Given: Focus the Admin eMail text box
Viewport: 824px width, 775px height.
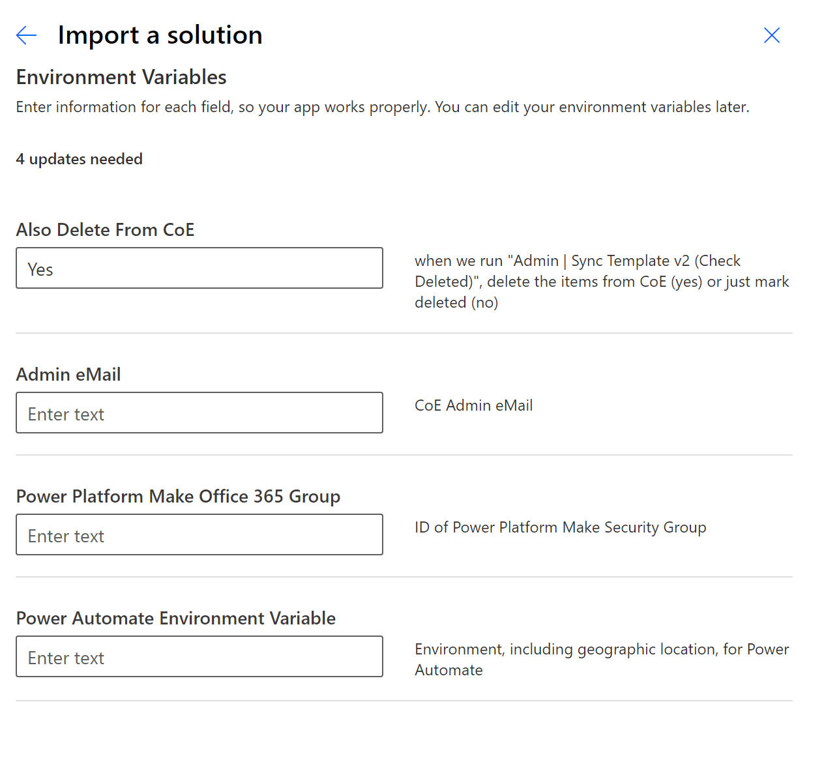Looking at the screenshot, I should pos(199,413).
